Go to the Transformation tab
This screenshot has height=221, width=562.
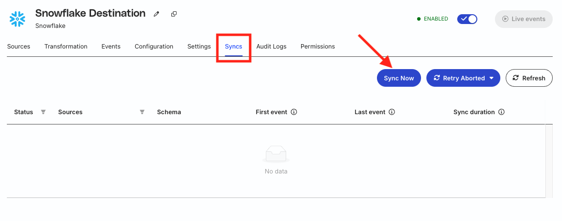click(66, 47)
